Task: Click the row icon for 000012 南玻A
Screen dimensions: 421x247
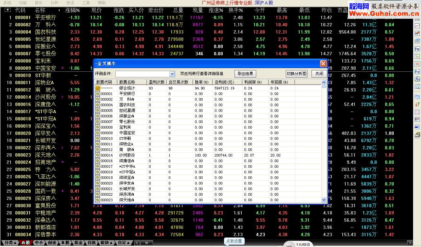Action: click(98, 150)
